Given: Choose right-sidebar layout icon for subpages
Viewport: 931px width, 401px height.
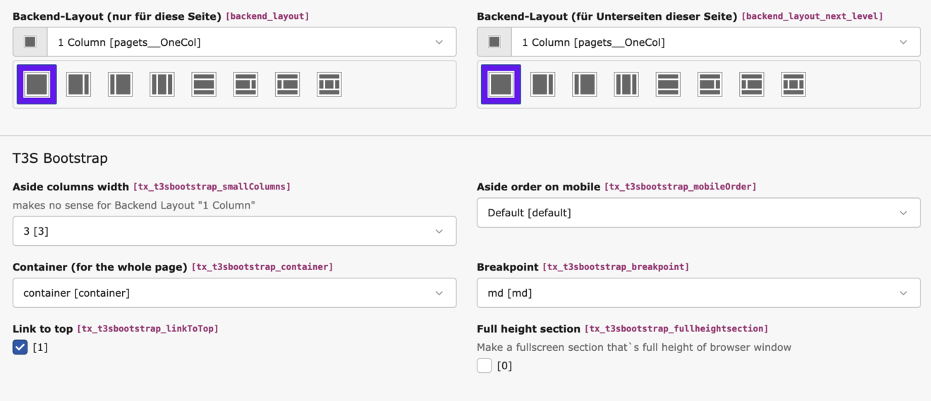Looking at the screenshot, I should point(542,85).
